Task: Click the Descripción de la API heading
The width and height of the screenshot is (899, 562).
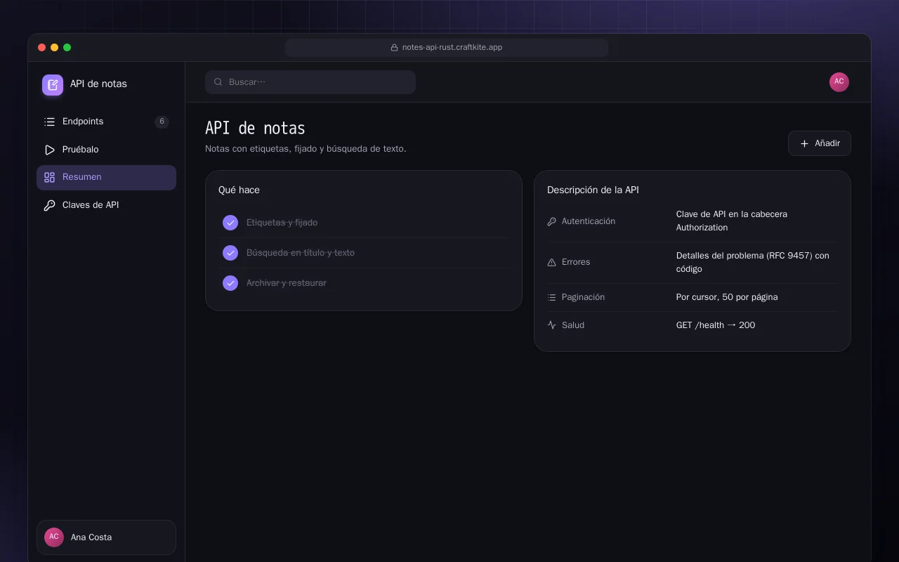Action: coord(593,190)
